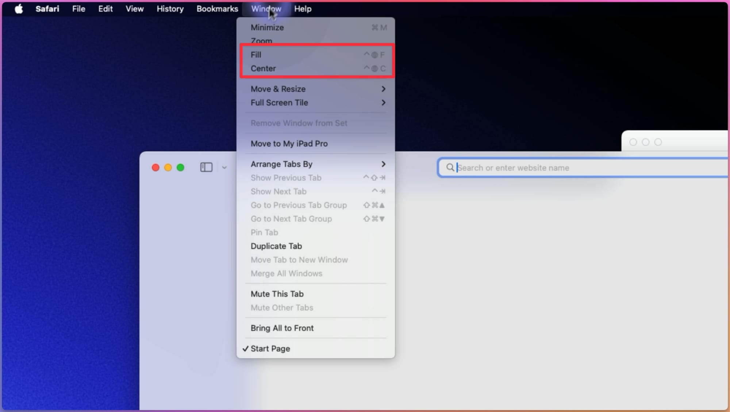Click Bring All to Front
The image size is (730, 412).
click(282, 328)
